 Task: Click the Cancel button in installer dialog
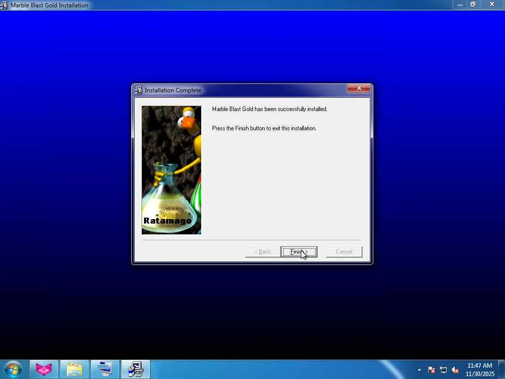344,252
